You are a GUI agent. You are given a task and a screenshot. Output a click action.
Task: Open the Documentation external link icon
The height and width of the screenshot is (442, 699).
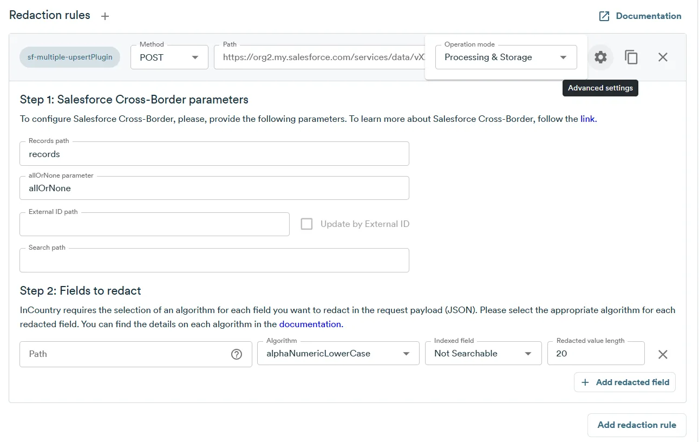point(604,16)
